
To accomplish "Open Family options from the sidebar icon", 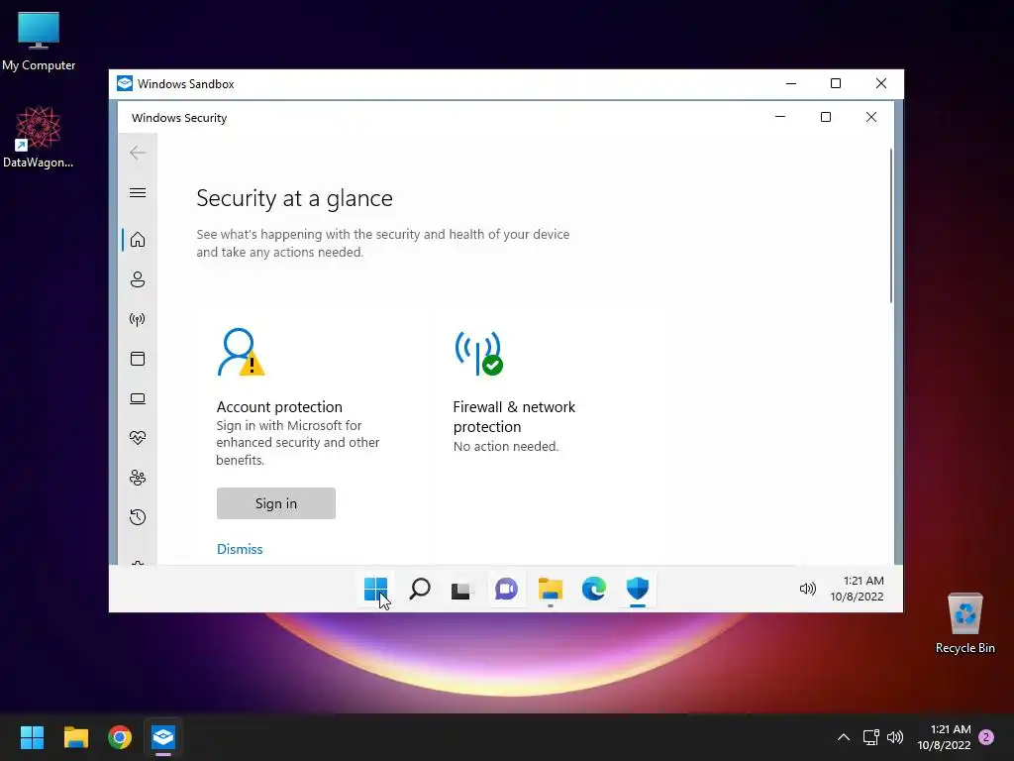I will 137,478.
